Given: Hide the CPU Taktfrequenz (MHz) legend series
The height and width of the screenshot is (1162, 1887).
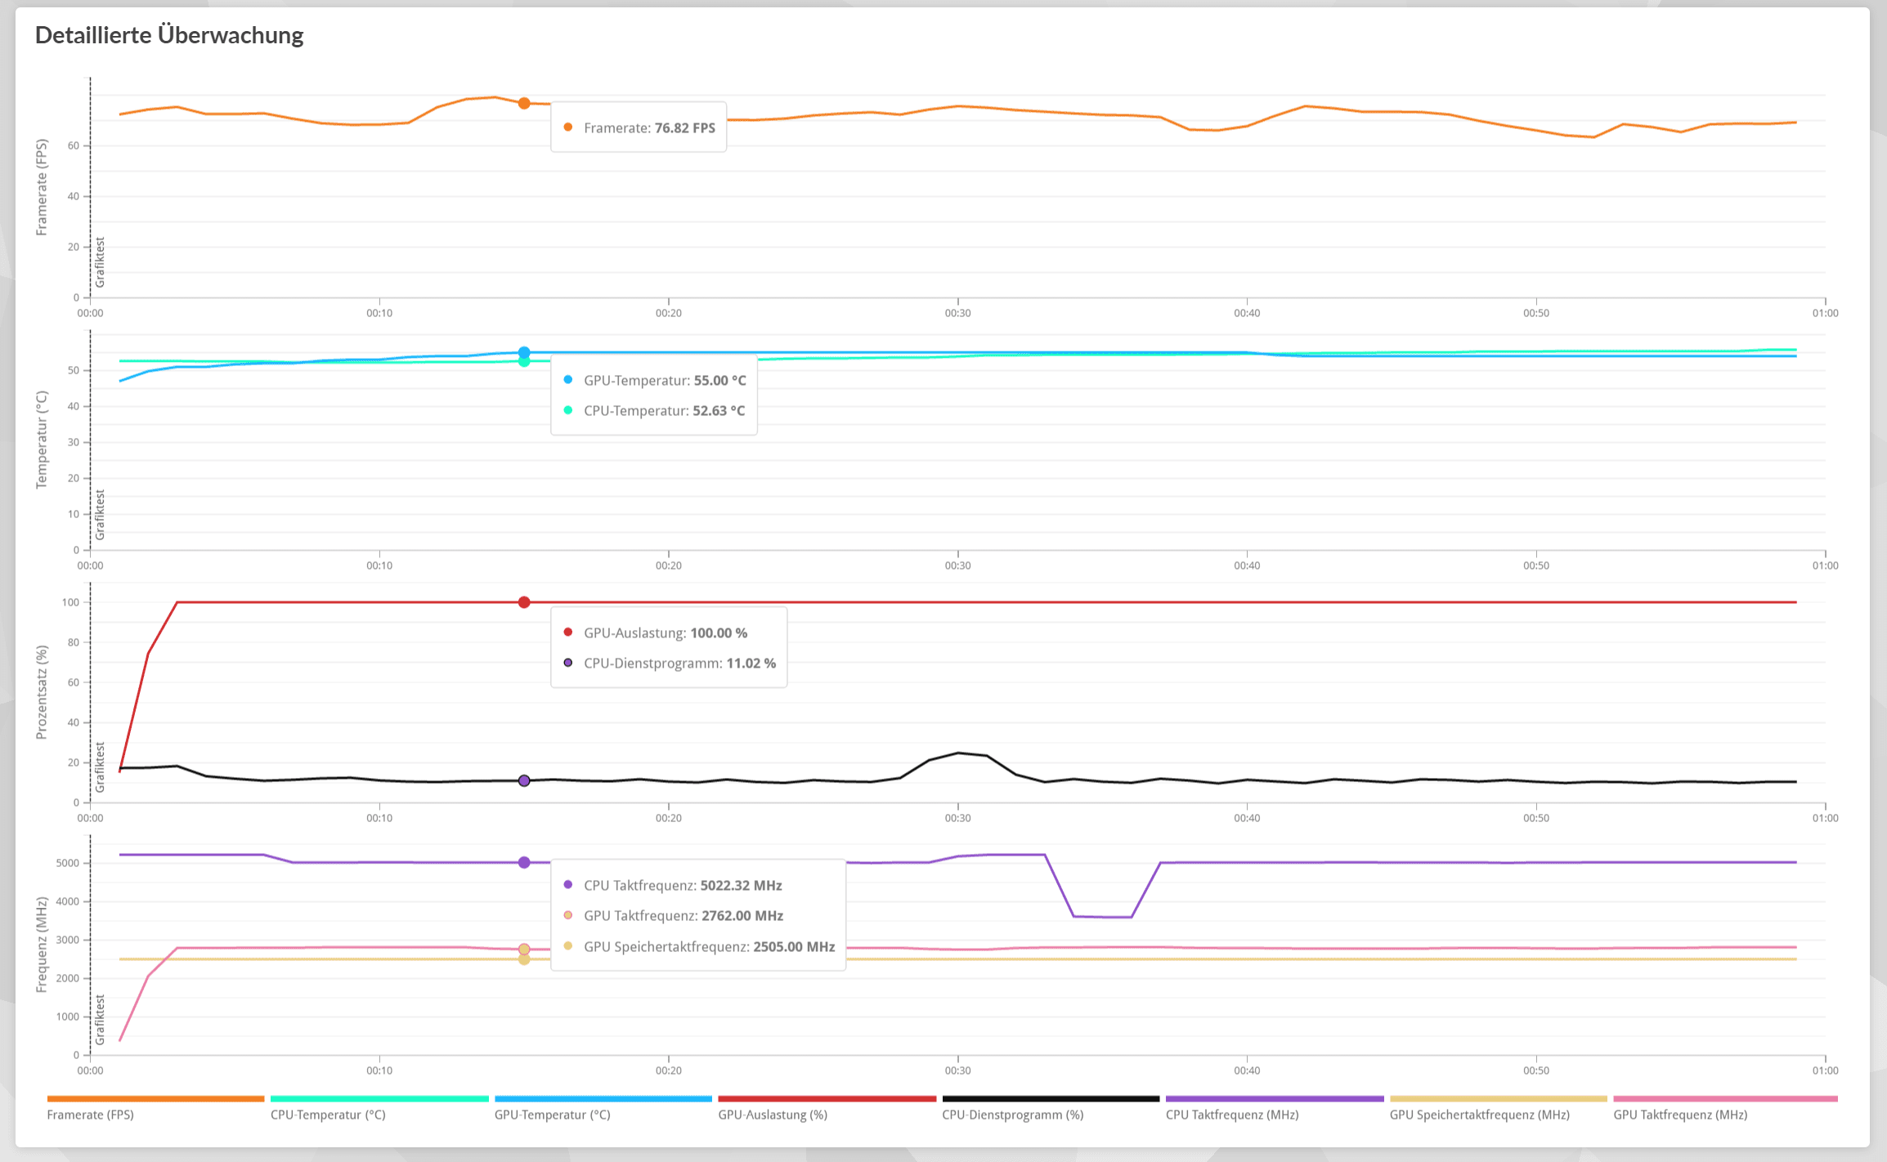Looking at the screenshot, I should click(1232, 1114).
